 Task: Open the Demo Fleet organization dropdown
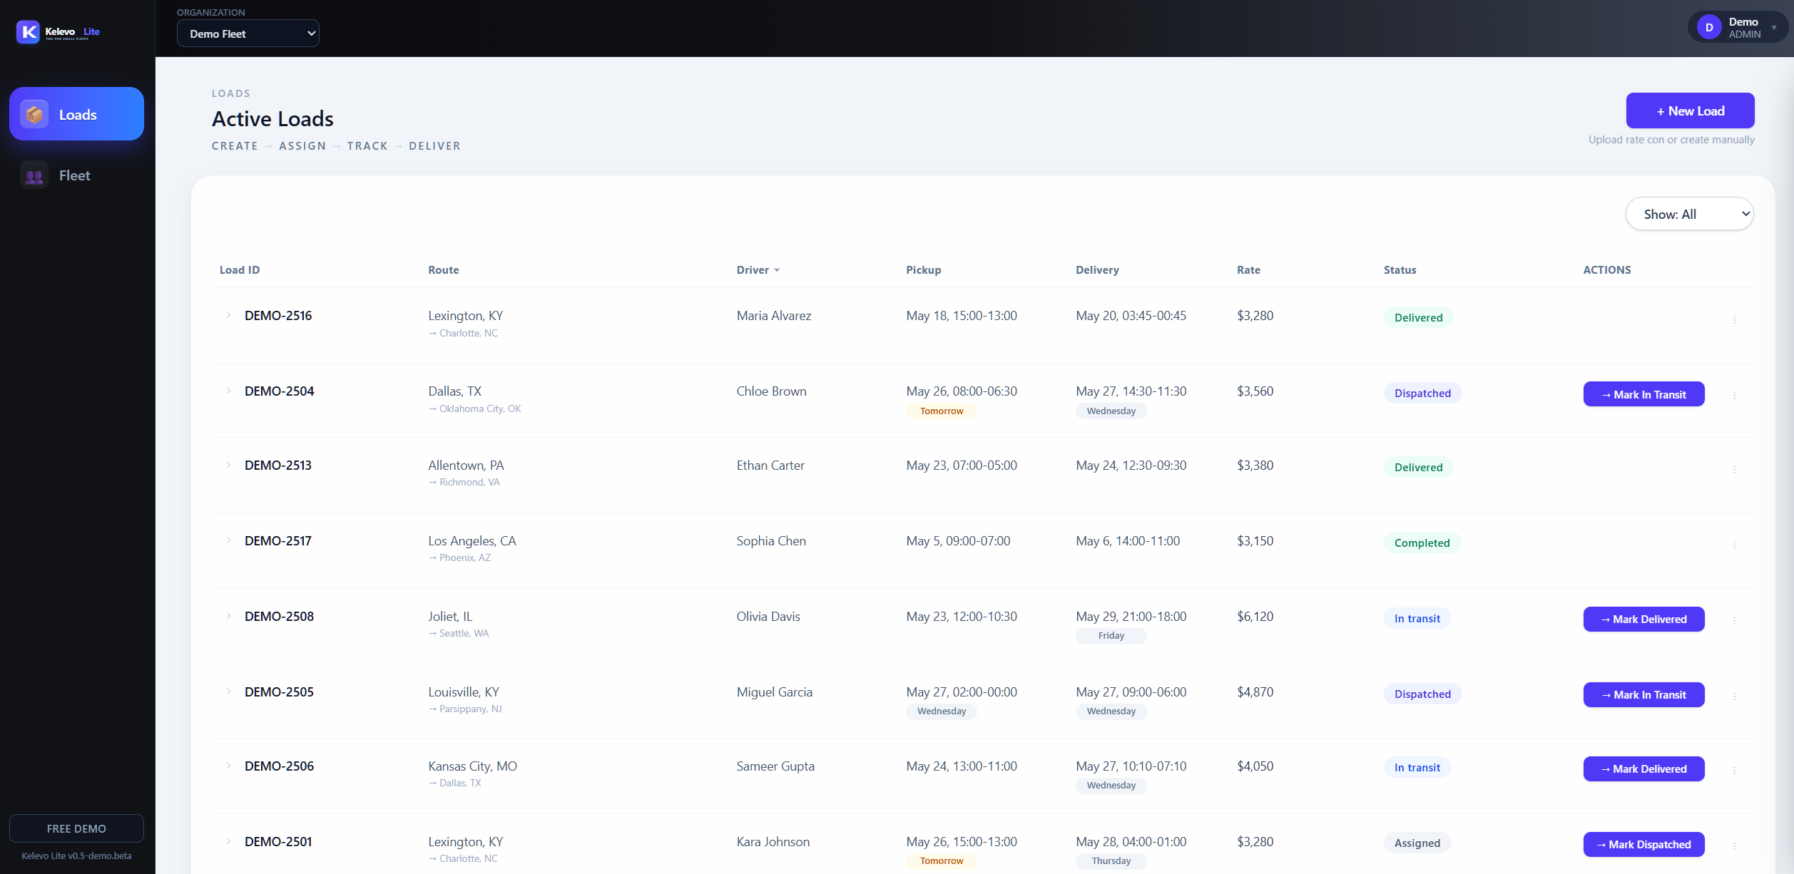248,34
